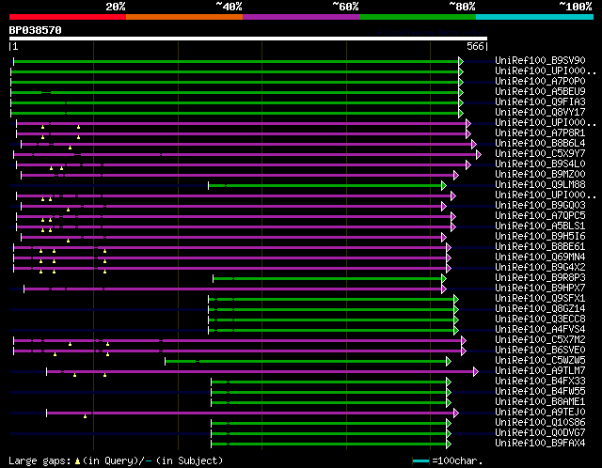Click the green arrowhead on the C5WZW5 row
This screenshot has height=468, width=602.
(x=449, y=361)
